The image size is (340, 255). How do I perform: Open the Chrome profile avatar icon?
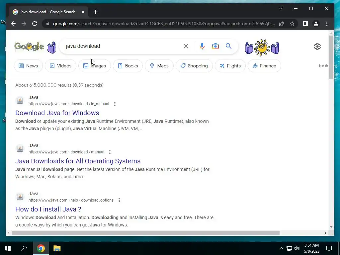click(316, 24)
